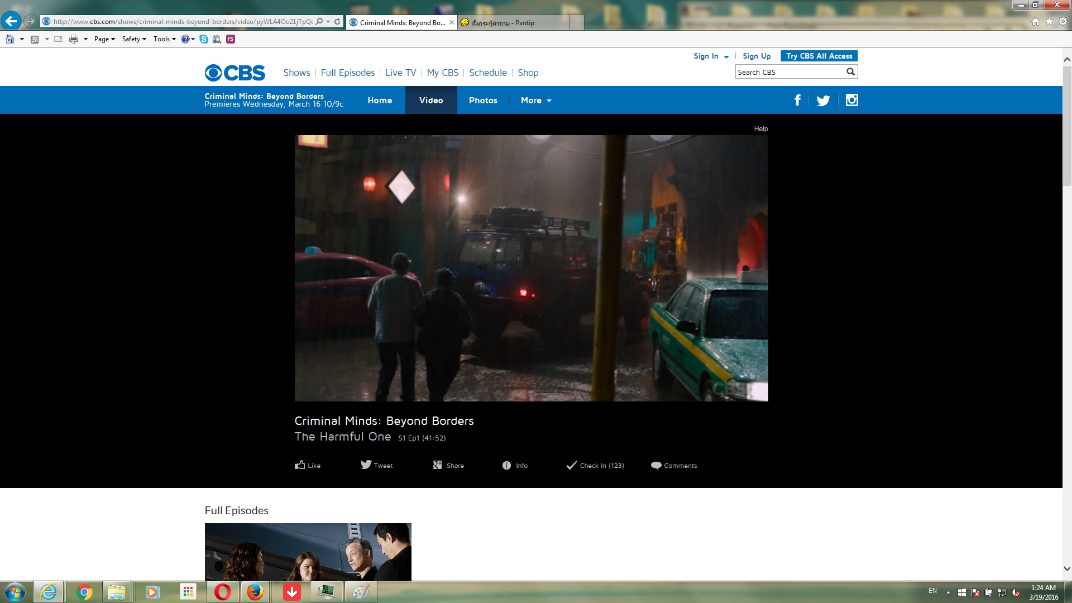Open the IE Home toolbar icon

10,39
